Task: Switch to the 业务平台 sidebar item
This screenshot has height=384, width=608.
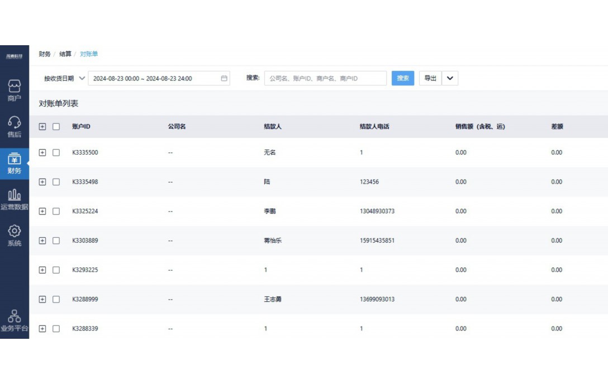Action: pyautogui.click(x=14, y=318)
